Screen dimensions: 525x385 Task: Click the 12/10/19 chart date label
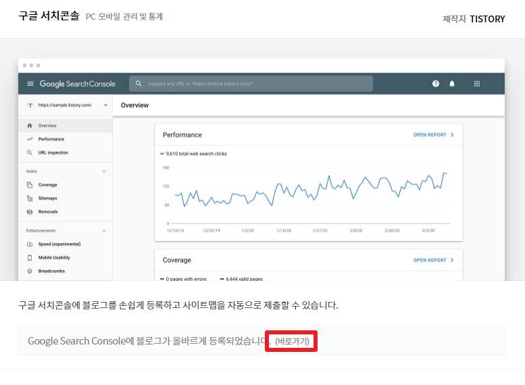(175, 231)
